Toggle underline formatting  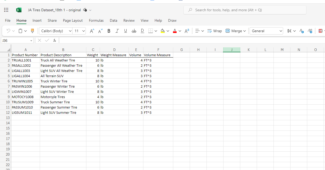pyautogui.click(x=126, y=31)
